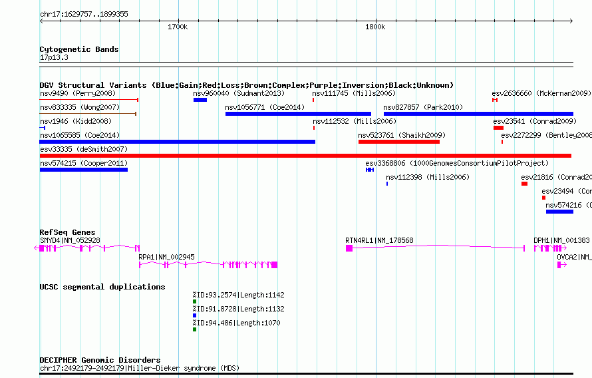Screen dimensions: 592x378
Task: Click the nsv833335 (Wong2007) label
Action: point(80,107)
